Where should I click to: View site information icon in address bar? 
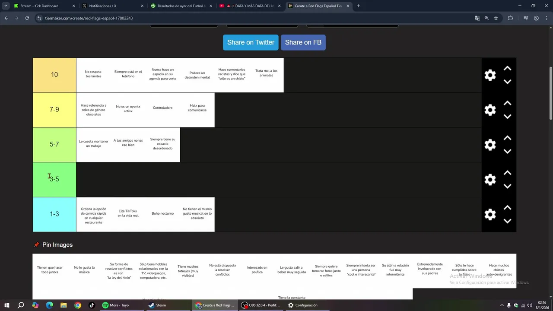coord(39,18)
